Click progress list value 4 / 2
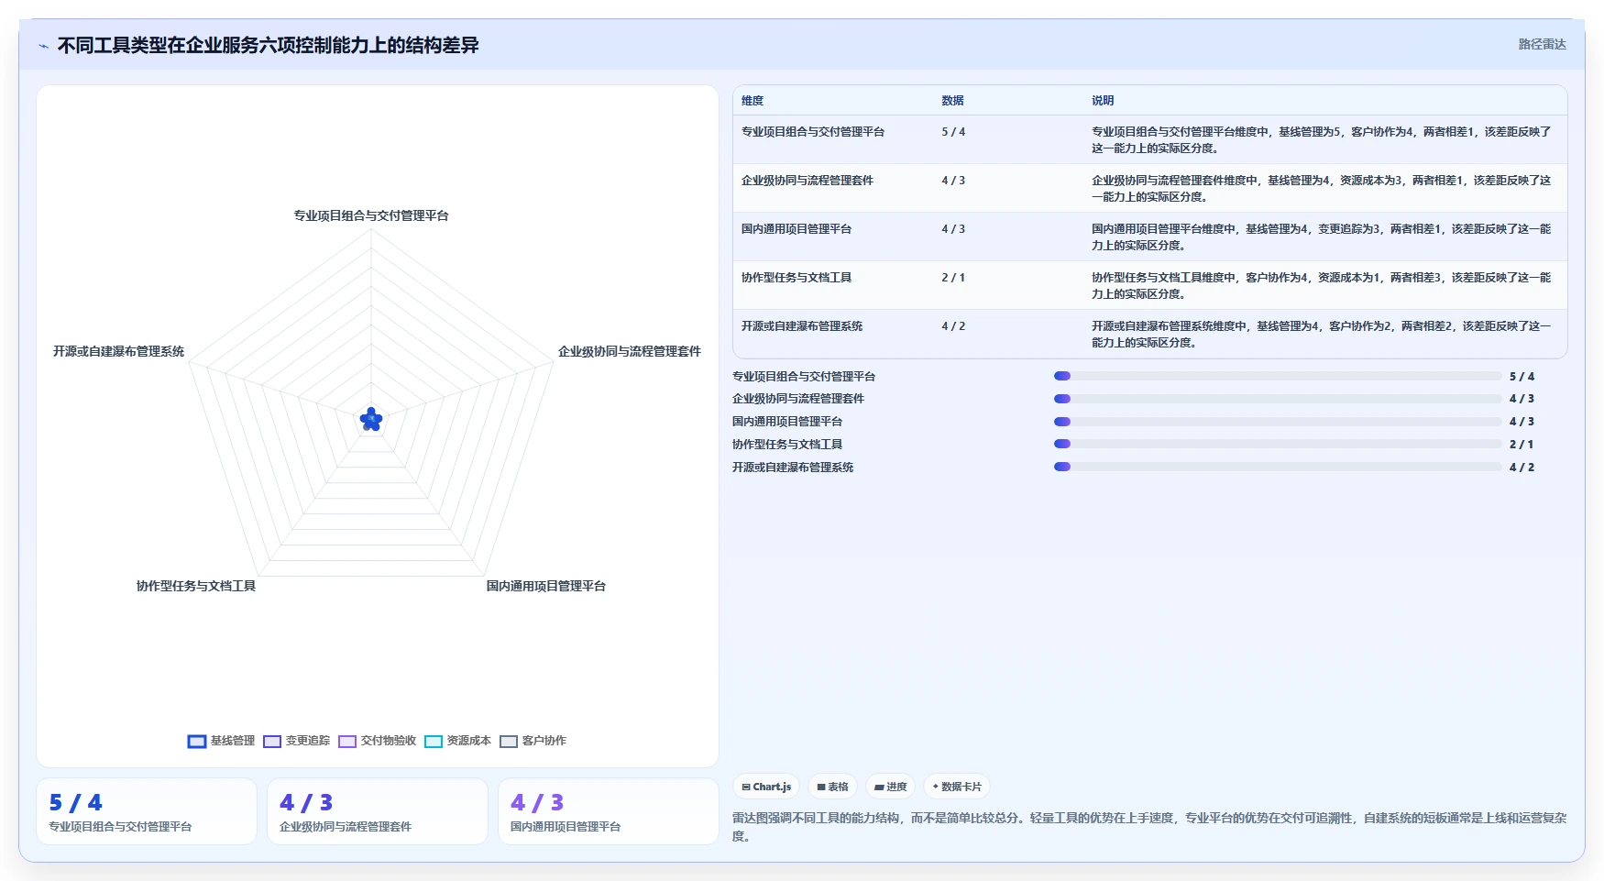Image resolution: width=1604 pixels, height=881 pixels. tap(1522, 468)
